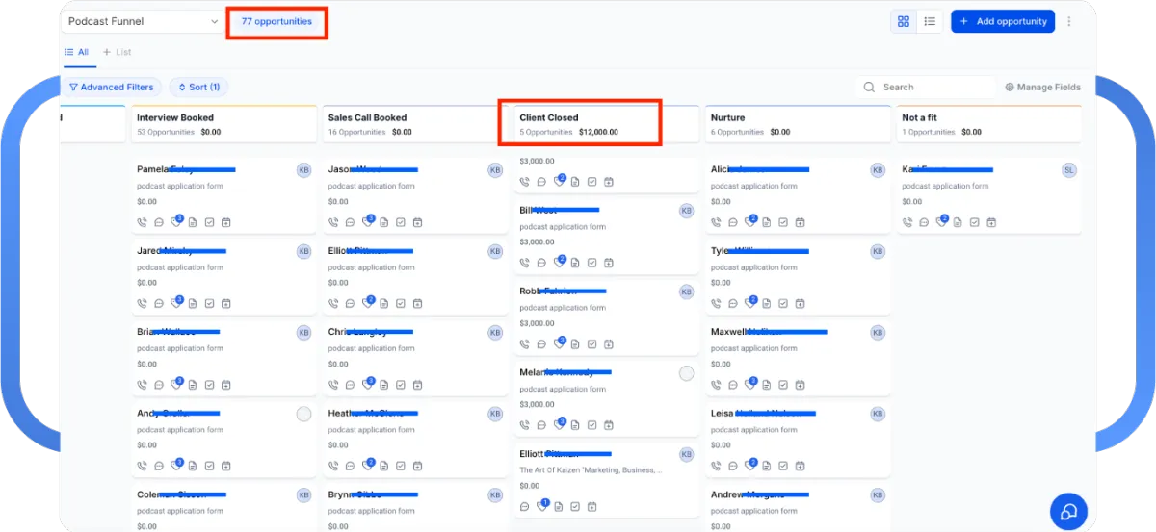Click the tags icon on Jared's card
The width and height of the screenshot is (1156, 532).
click(175, 304)
